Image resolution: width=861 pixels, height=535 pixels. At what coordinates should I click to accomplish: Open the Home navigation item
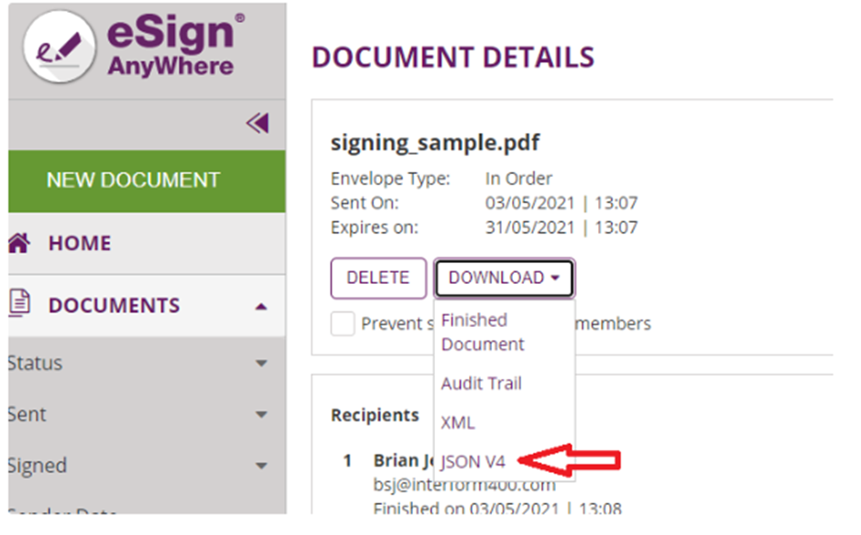pyautogui.click(x=147, y=244)
